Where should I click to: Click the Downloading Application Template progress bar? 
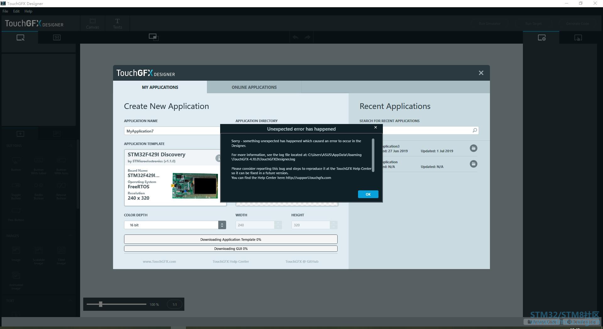coord(231,239)
